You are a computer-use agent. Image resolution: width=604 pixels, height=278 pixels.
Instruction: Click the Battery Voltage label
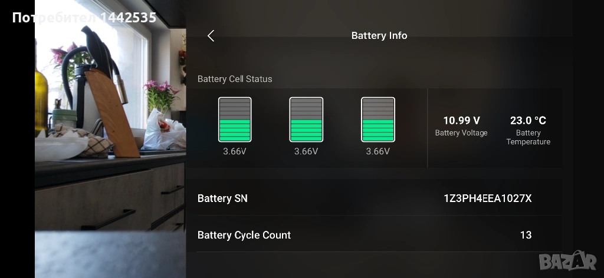tap(461, 133)
